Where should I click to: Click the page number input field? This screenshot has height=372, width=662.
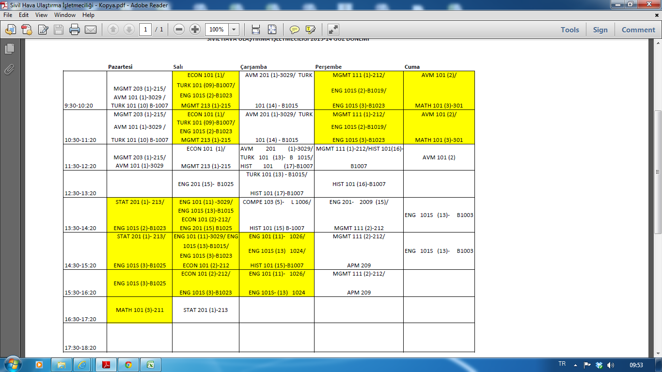point(145,30)
